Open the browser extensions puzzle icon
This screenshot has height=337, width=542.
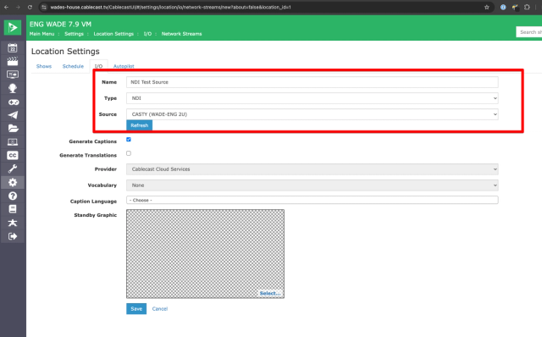click(x=527, y=7)
